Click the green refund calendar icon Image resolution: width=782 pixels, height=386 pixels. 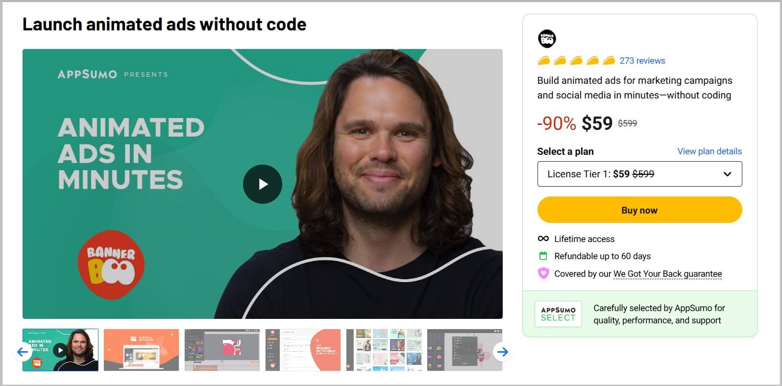[x=542, y=256]
